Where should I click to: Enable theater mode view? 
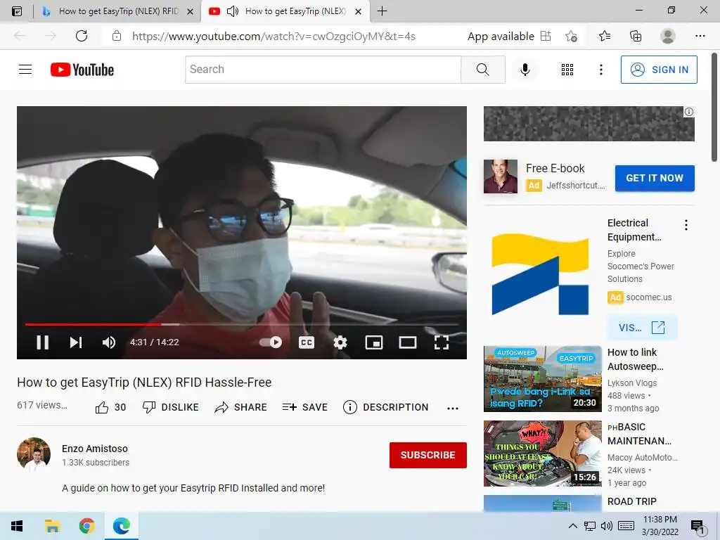(x=408, y=342)
